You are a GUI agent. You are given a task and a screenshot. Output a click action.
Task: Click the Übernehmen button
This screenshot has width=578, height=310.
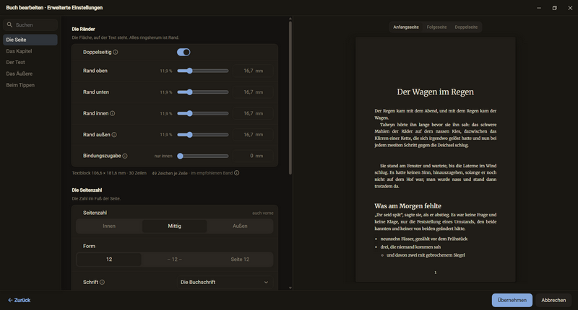pyautogui.click(x=512, y=300)
